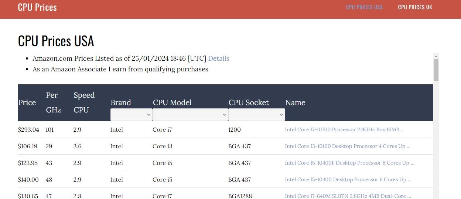The width and height of the screenshot is (461, 199).
Task: Switch to CPU Prices UK tab
Action: pos(415,7)
